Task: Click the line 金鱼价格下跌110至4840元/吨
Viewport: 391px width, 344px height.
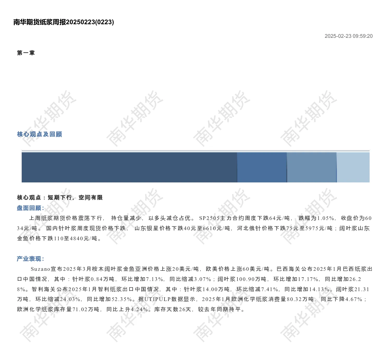Action: 59,238
